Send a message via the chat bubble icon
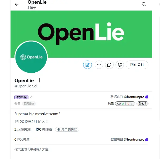 pos(109,65)
